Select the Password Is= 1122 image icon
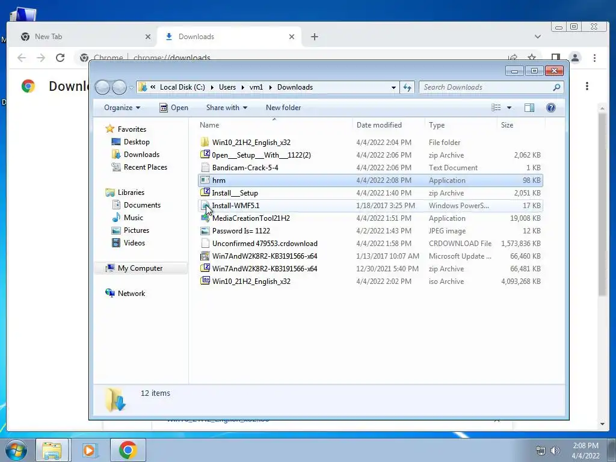The image size is (616, 462). 205,230
